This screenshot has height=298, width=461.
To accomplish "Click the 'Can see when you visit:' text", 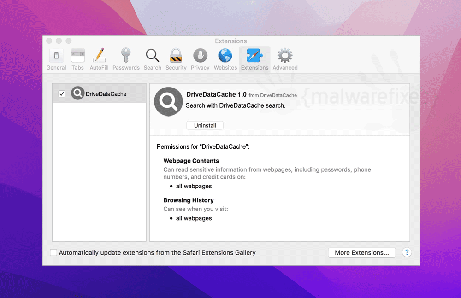I will [x=195, y=209].
